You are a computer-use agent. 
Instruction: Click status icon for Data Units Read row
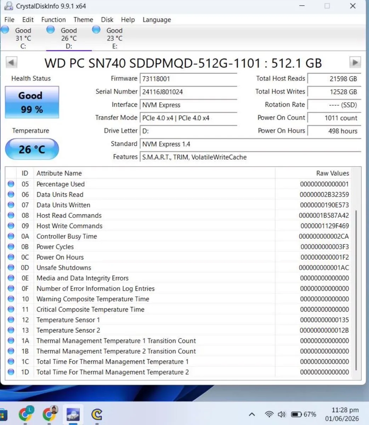click(11, 194)
